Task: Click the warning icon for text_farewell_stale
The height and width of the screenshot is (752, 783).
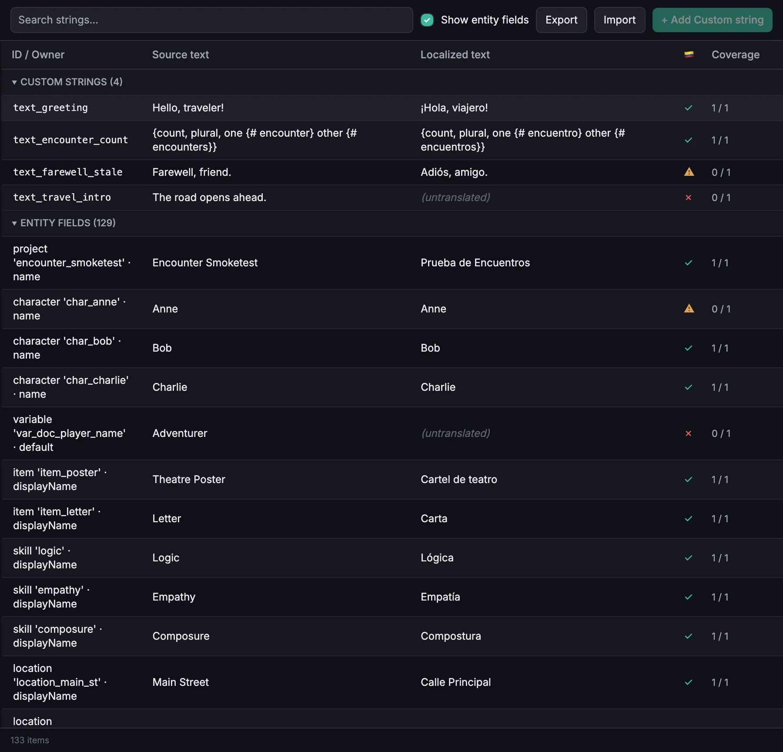Action: [x=689, y=172]
